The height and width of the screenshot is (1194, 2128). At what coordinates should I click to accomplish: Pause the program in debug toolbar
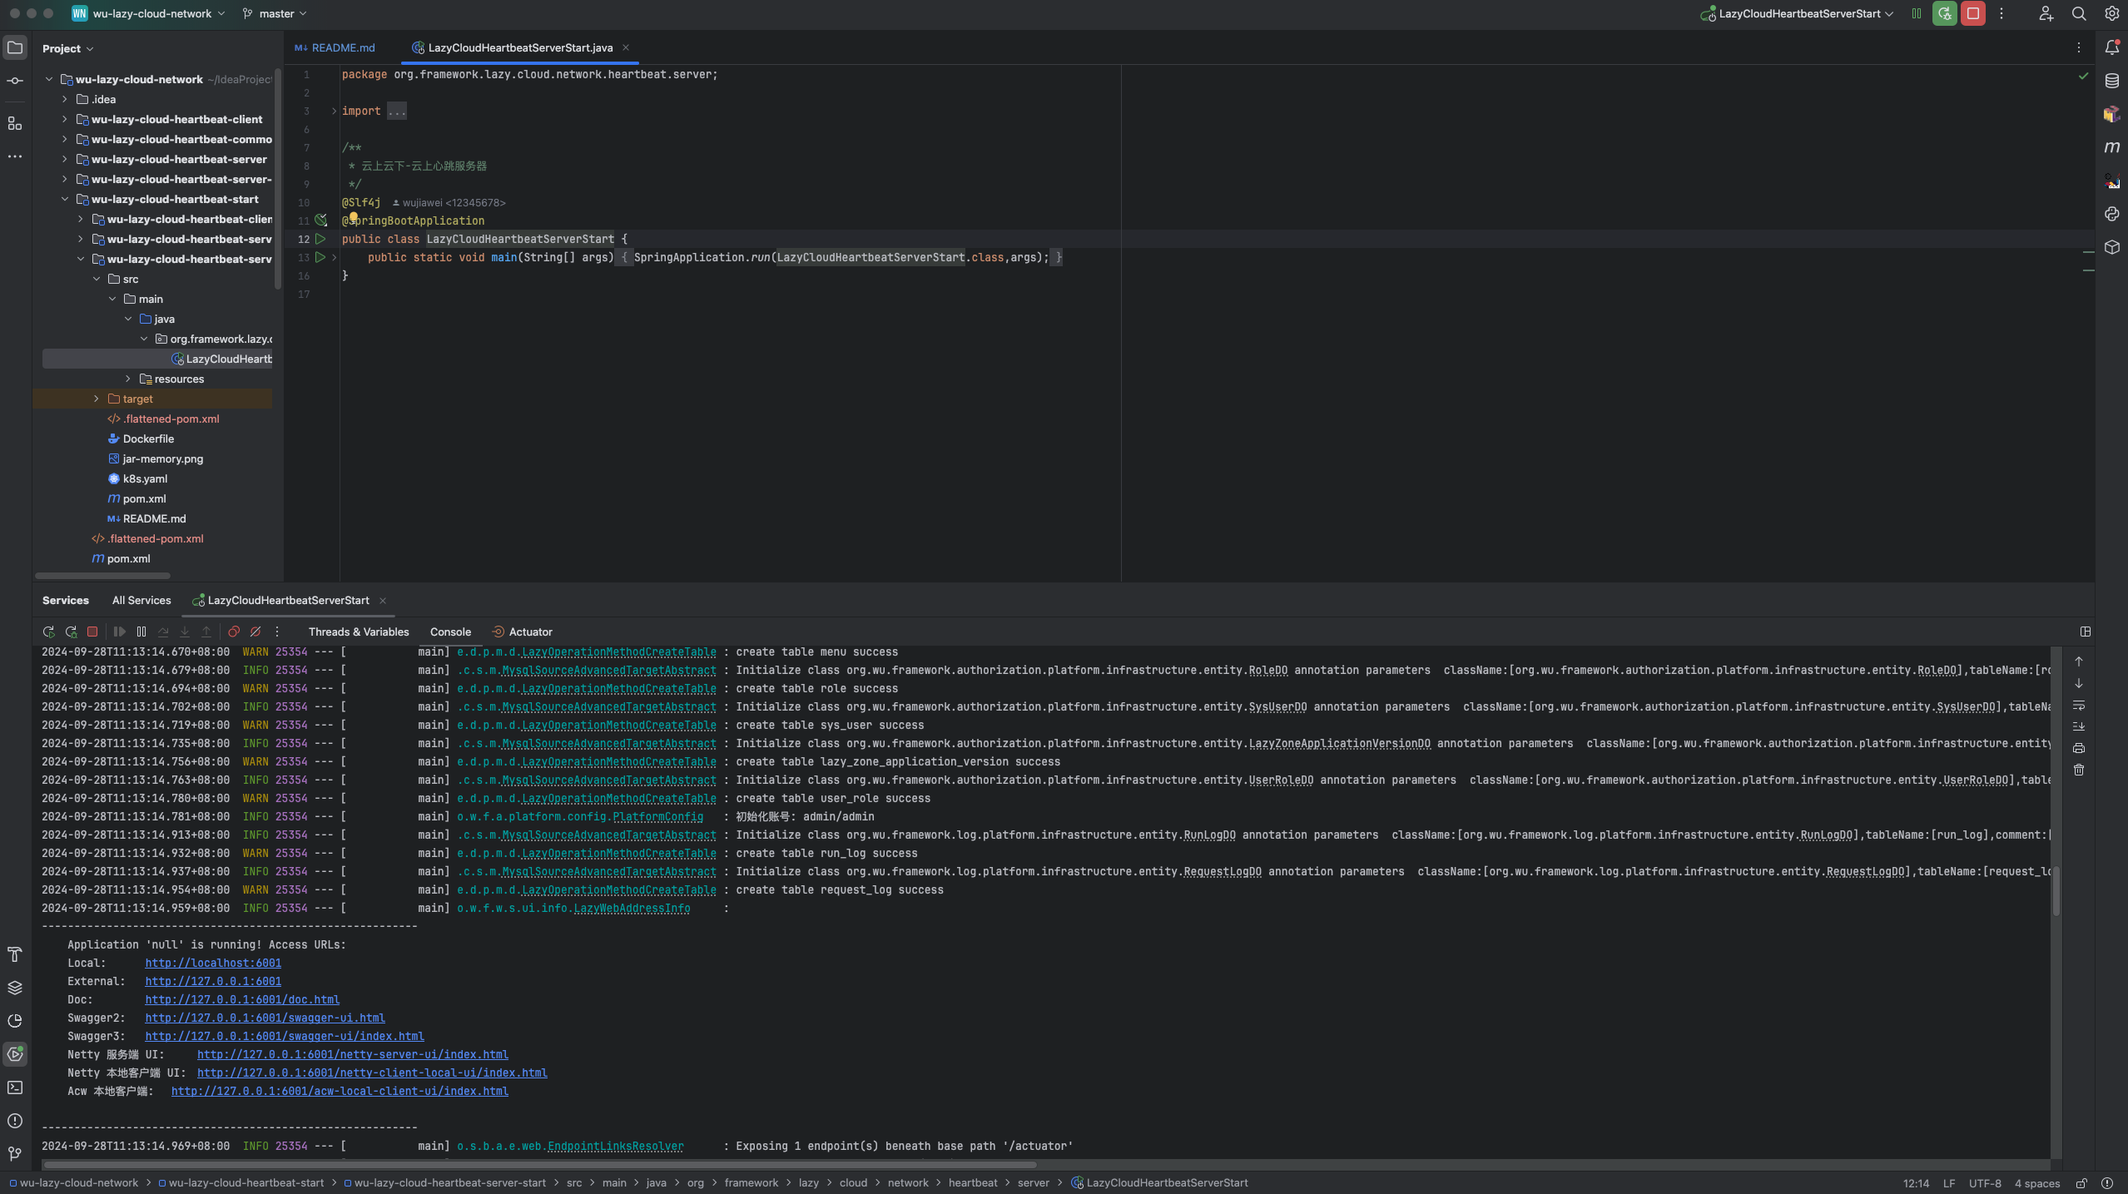tap(141, 632)
